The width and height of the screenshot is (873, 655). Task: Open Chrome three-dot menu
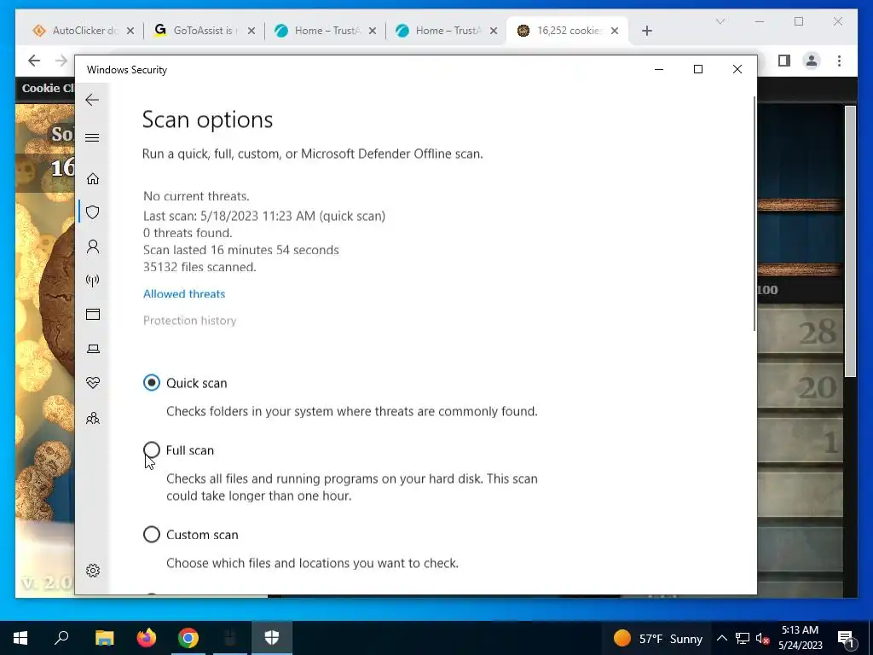pos(839,61)
